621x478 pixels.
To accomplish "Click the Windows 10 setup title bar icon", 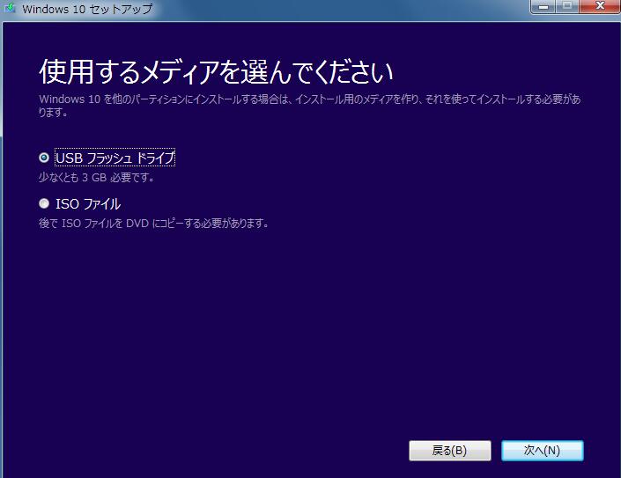I will tap(9, 8).
